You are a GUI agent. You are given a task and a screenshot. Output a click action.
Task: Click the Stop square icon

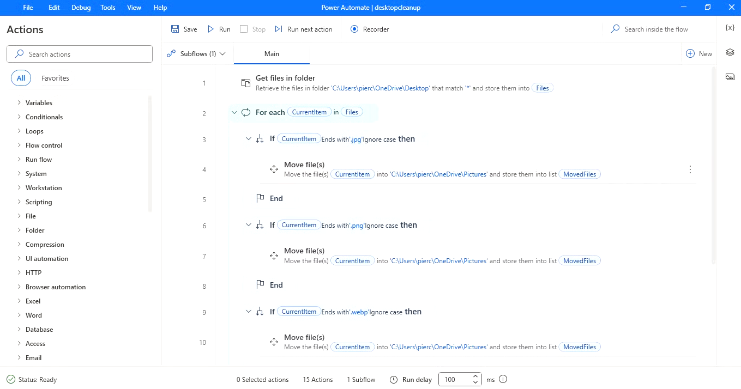[x=244, y=29]
